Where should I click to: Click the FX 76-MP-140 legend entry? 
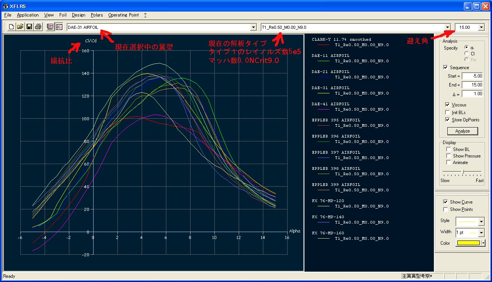(328, 217)
